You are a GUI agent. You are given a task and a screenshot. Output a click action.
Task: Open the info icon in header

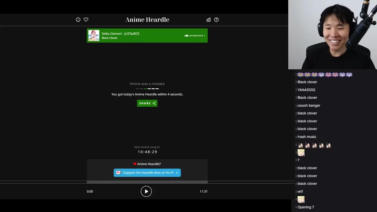(78, 20)
